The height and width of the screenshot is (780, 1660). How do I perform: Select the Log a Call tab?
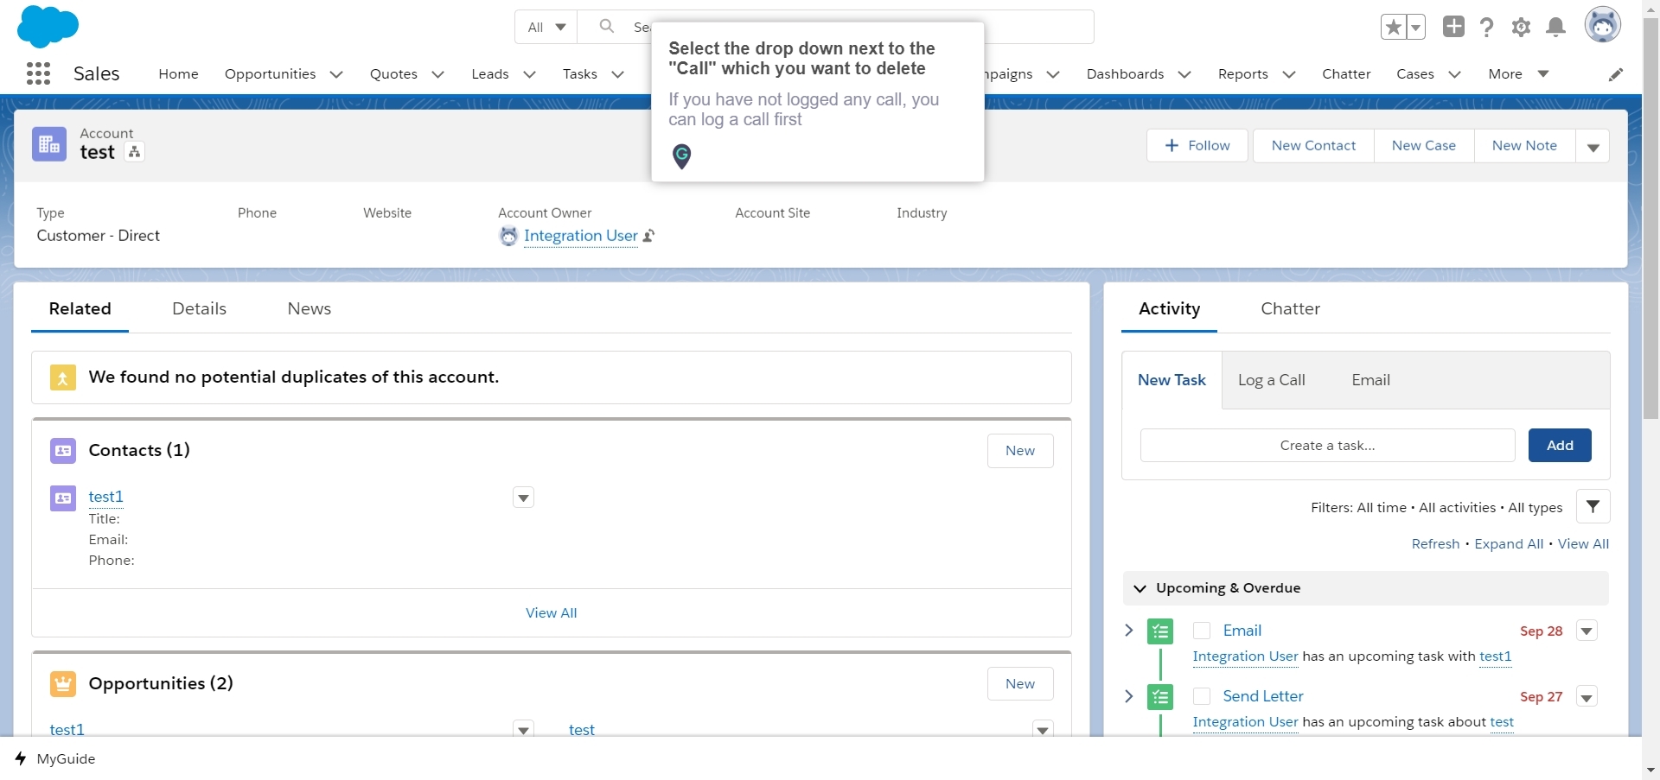[x=1271, y=380]
